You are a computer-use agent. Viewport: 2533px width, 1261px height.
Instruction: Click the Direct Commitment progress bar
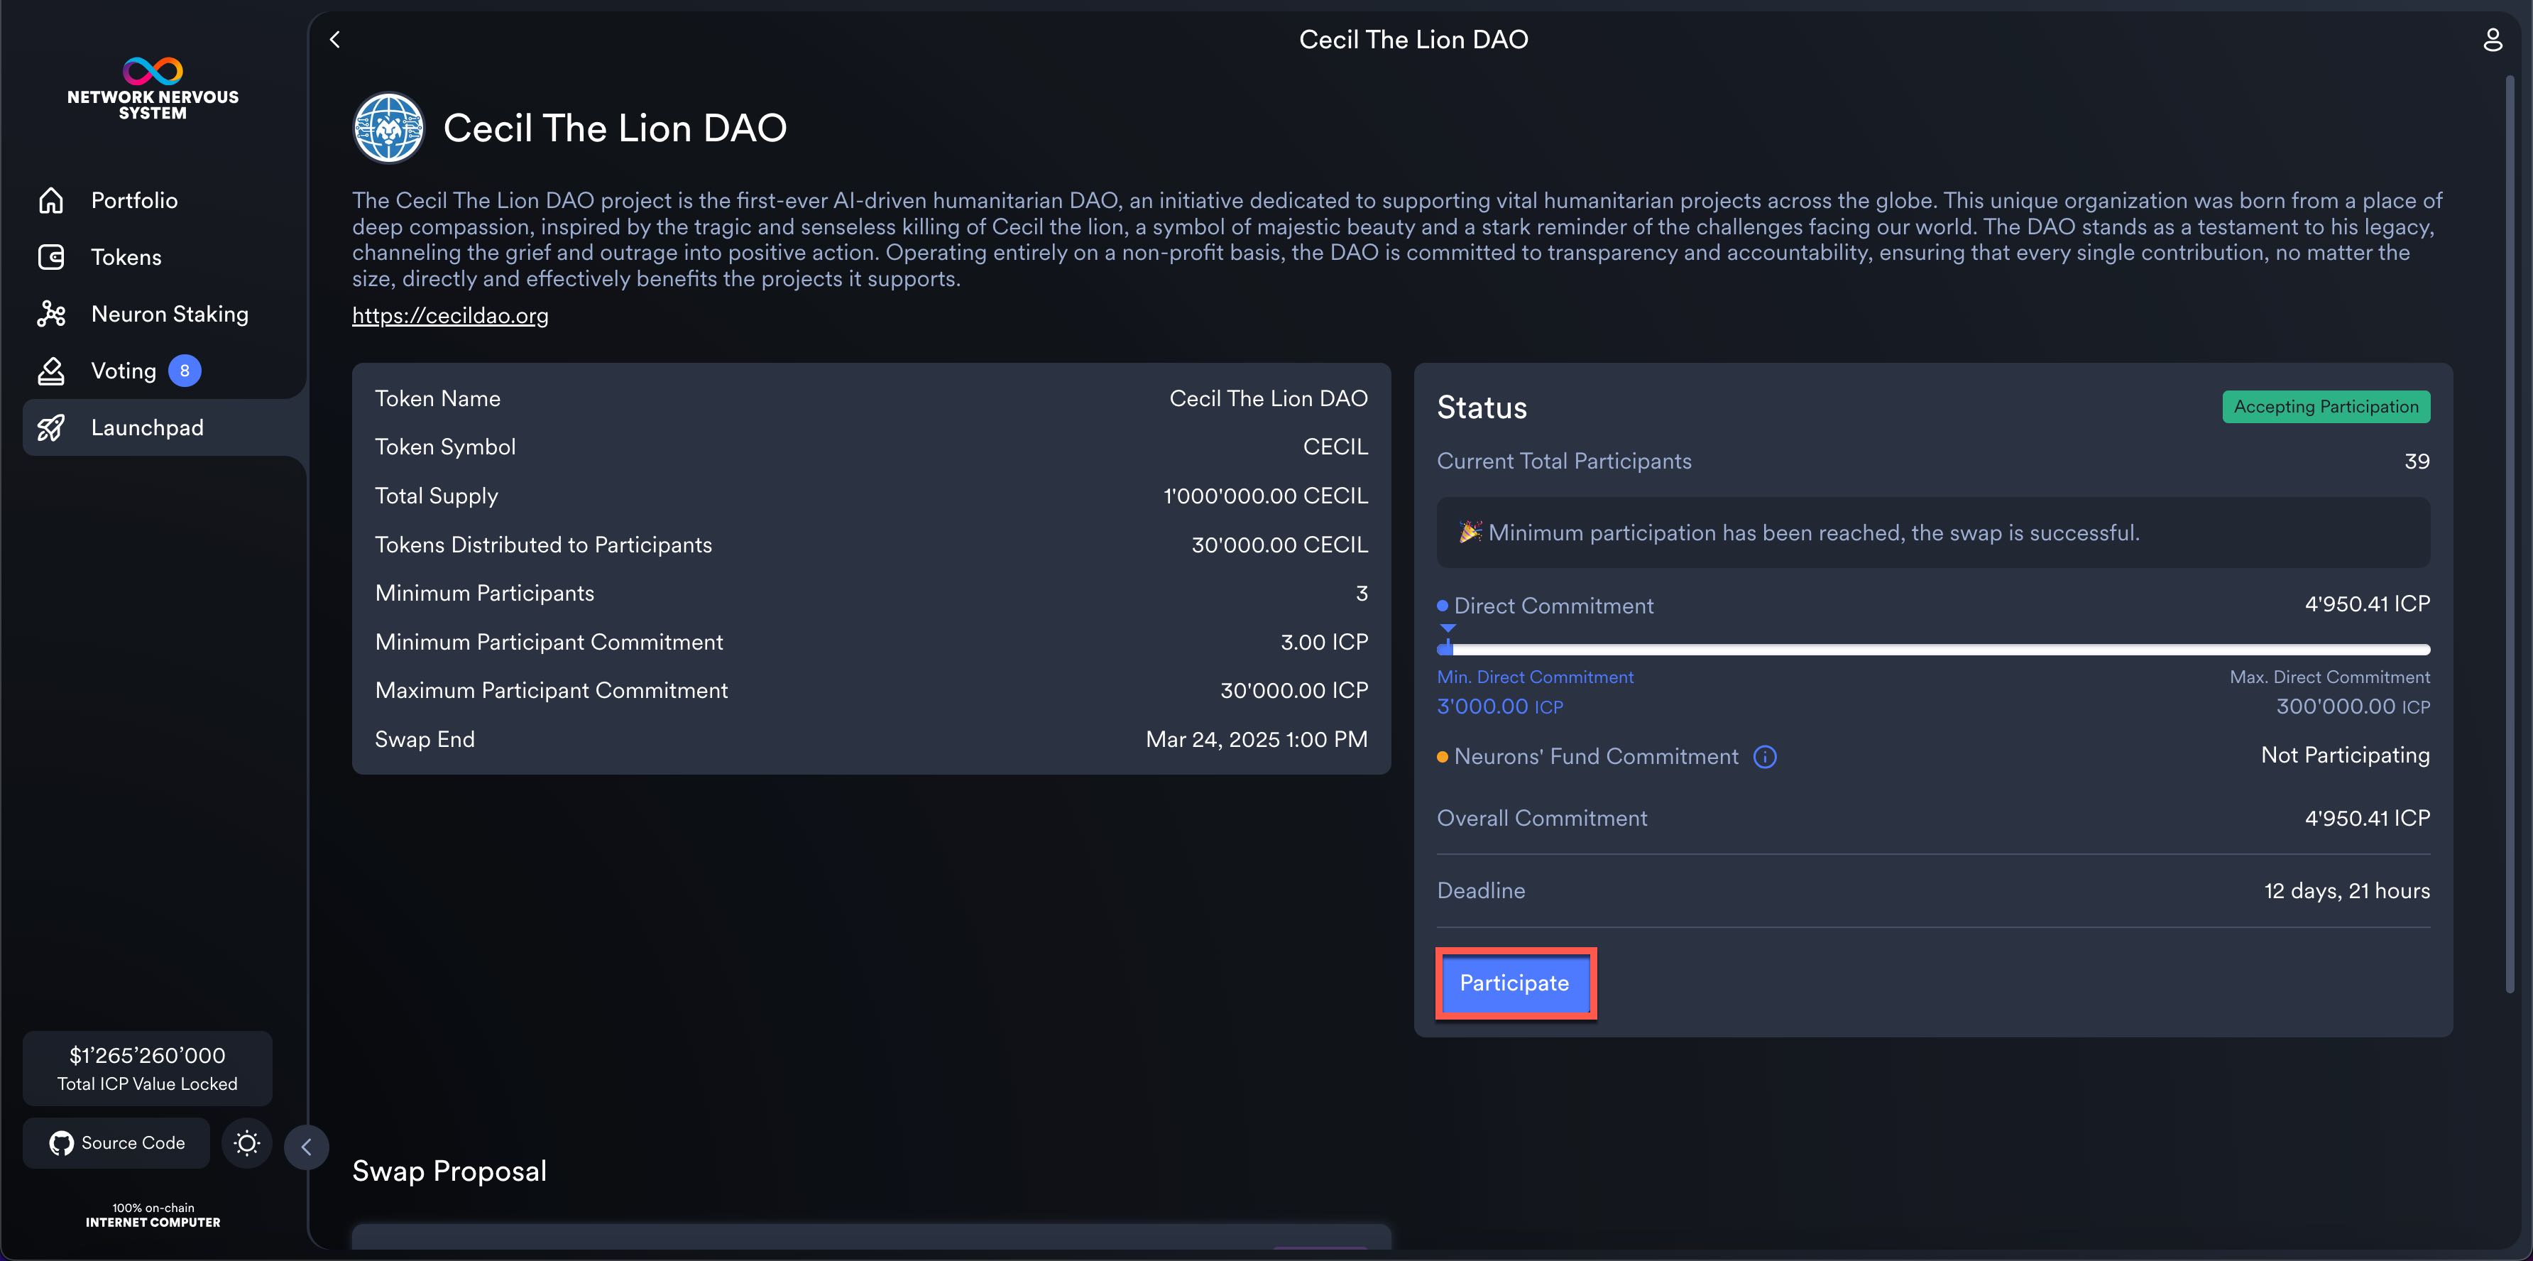point(1932,649)
